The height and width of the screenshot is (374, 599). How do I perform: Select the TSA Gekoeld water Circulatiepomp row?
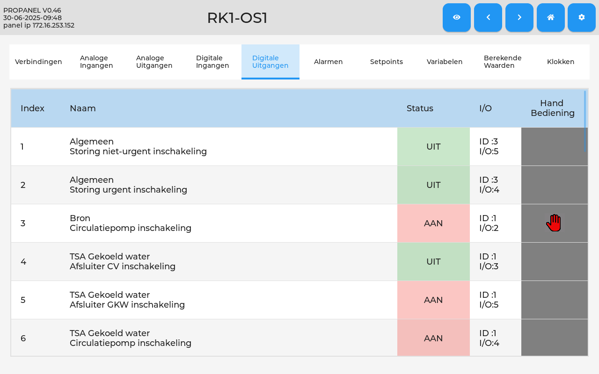click(299, 338)
